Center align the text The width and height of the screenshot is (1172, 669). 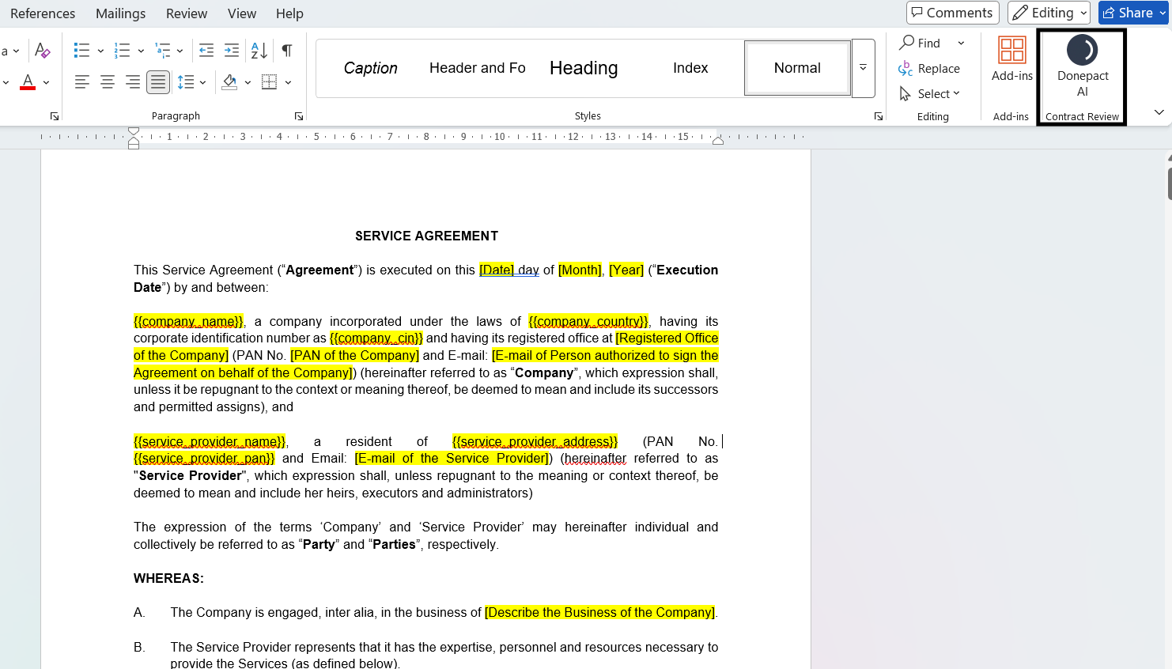(107, 81)
